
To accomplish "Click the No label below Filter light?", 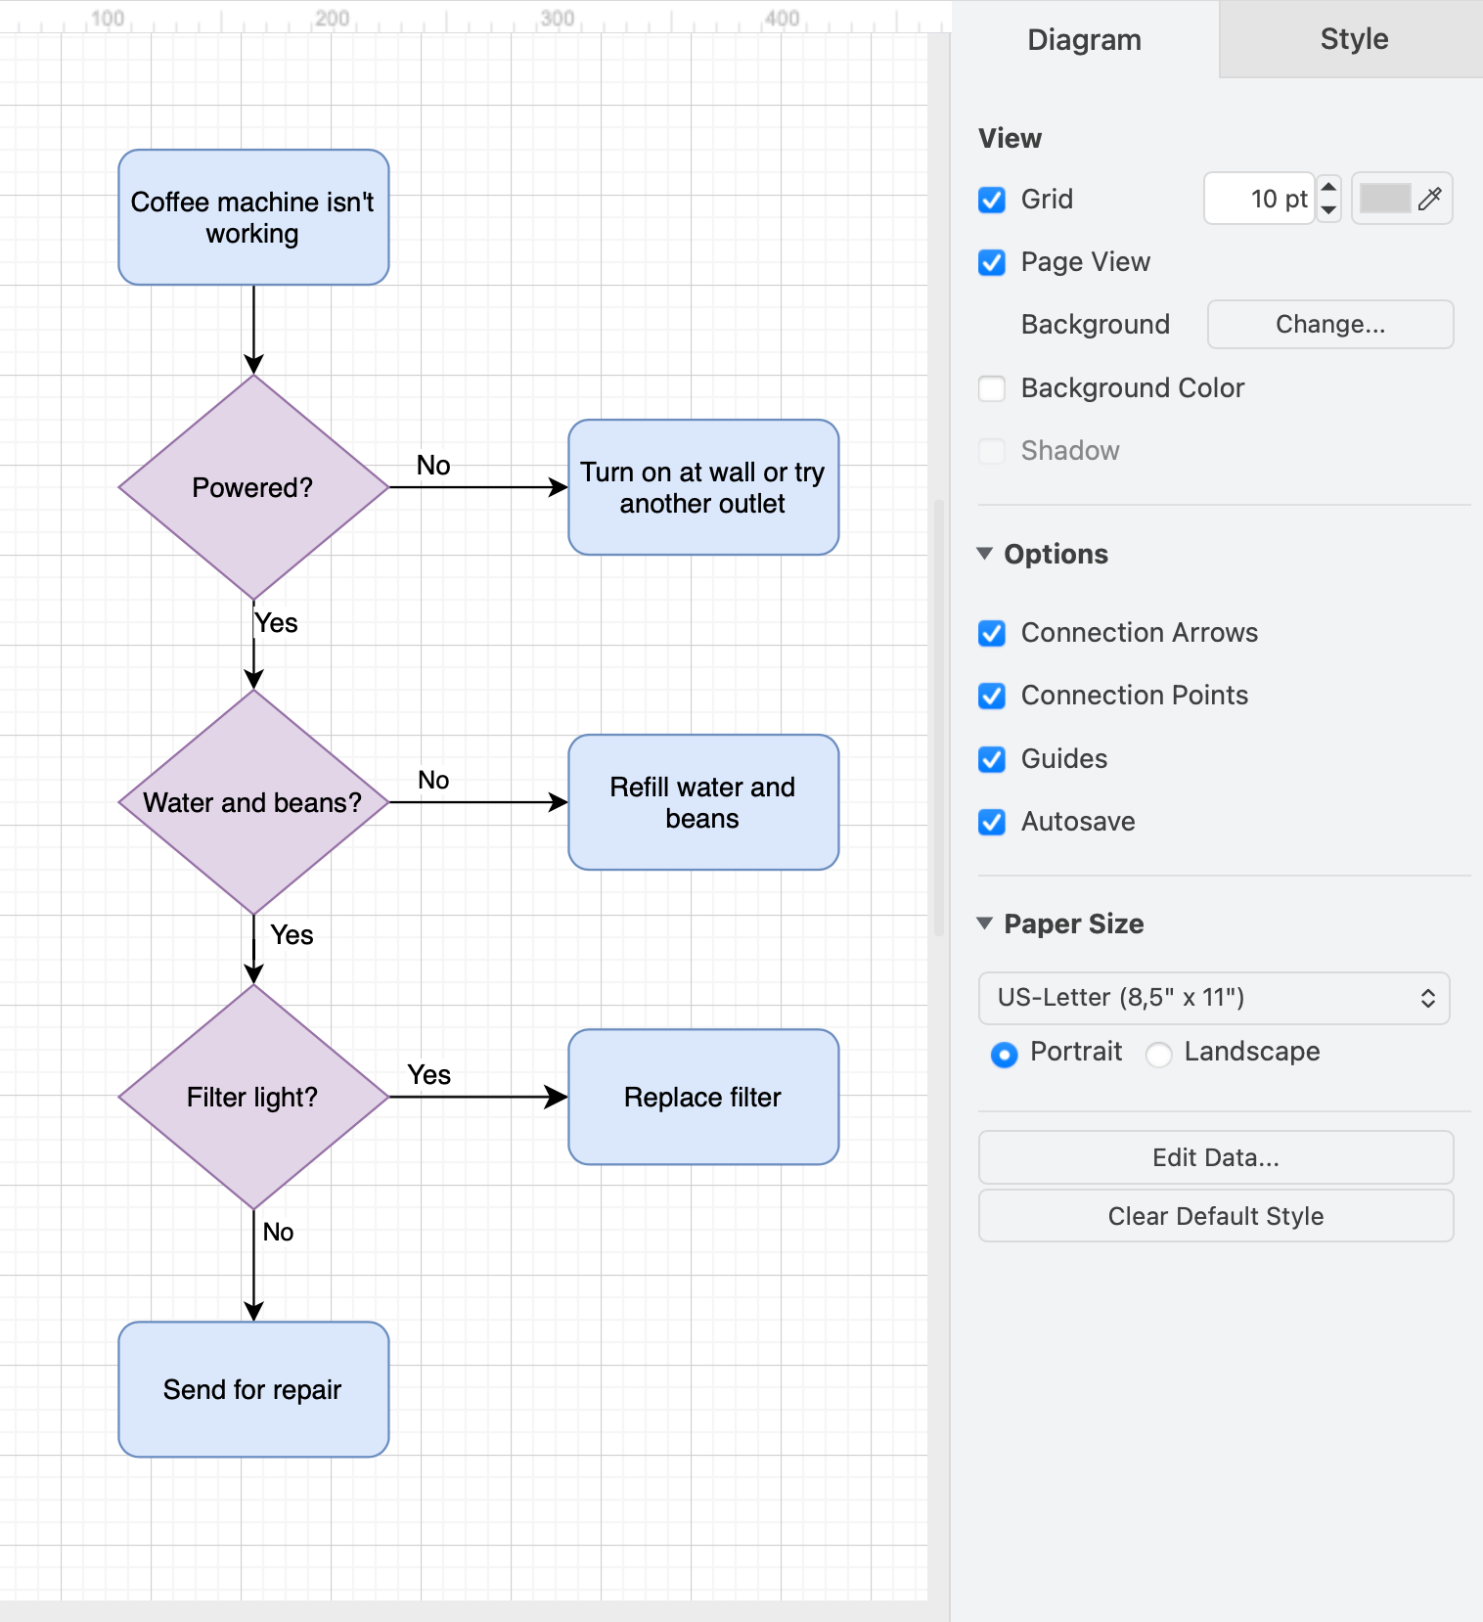I will coord(278,1233).
